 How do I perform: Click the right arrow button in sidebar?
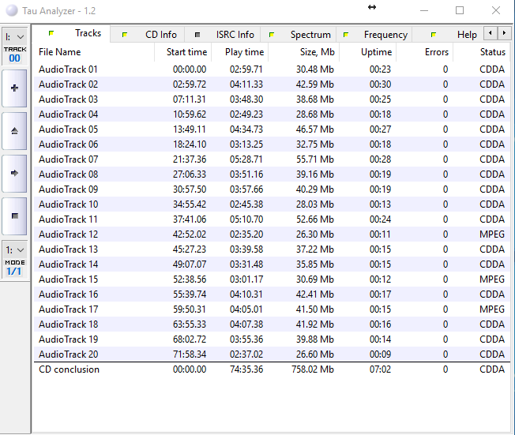point(14,174)
